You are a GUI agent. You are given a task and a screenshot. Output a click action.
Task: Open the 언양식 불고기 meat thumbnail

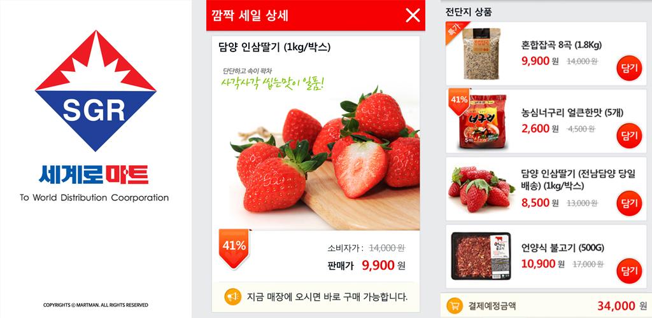[x=481, y=256]
